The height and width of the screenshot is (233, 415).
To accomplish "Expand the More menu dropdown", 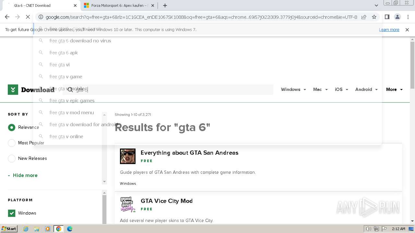I will (x=394, y=90).
